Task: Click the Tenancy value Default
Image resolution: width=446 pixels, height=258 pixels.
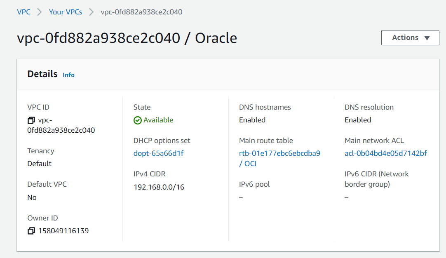Action: pyautogui.click(x=40, y=164)
